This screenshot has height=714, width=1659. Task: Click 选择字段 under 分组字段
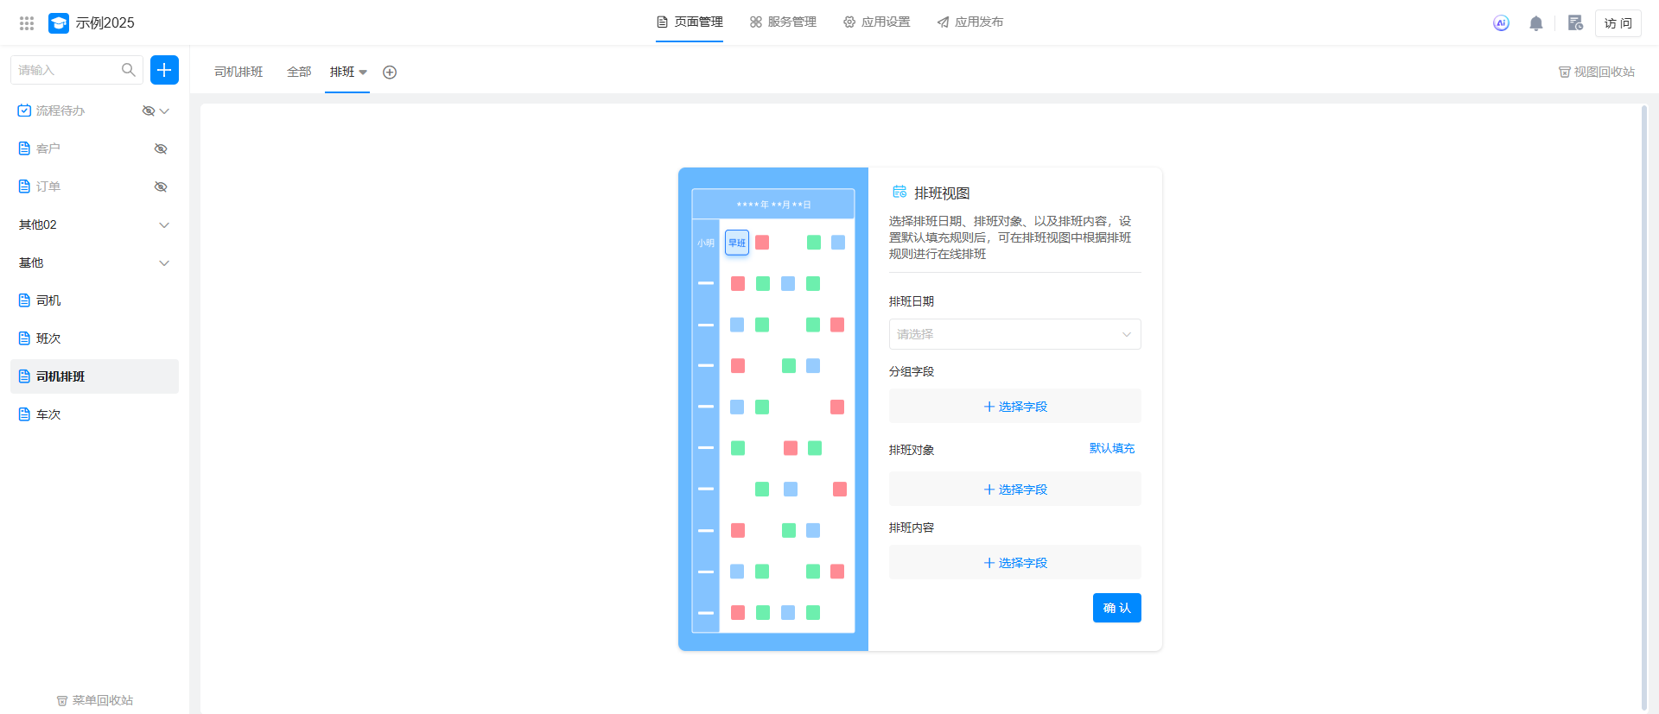click(1014, 407)
